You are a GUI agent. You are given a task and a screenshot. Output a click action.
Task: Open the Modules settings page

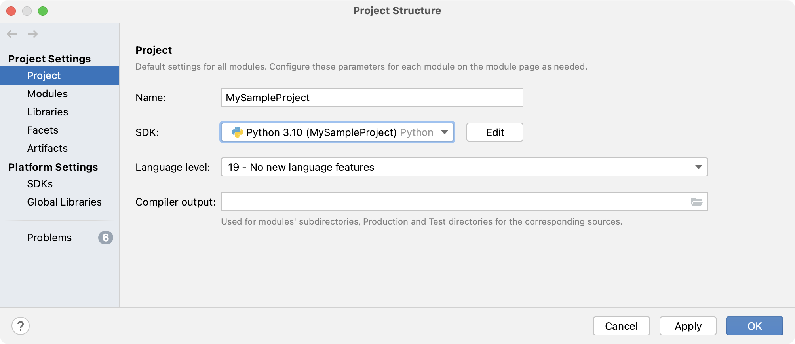pyautogui.click(x=48, y=94)
